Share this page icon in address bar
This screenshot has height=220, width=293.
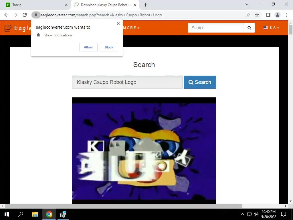pyautogui.click(x=248, y=15)
